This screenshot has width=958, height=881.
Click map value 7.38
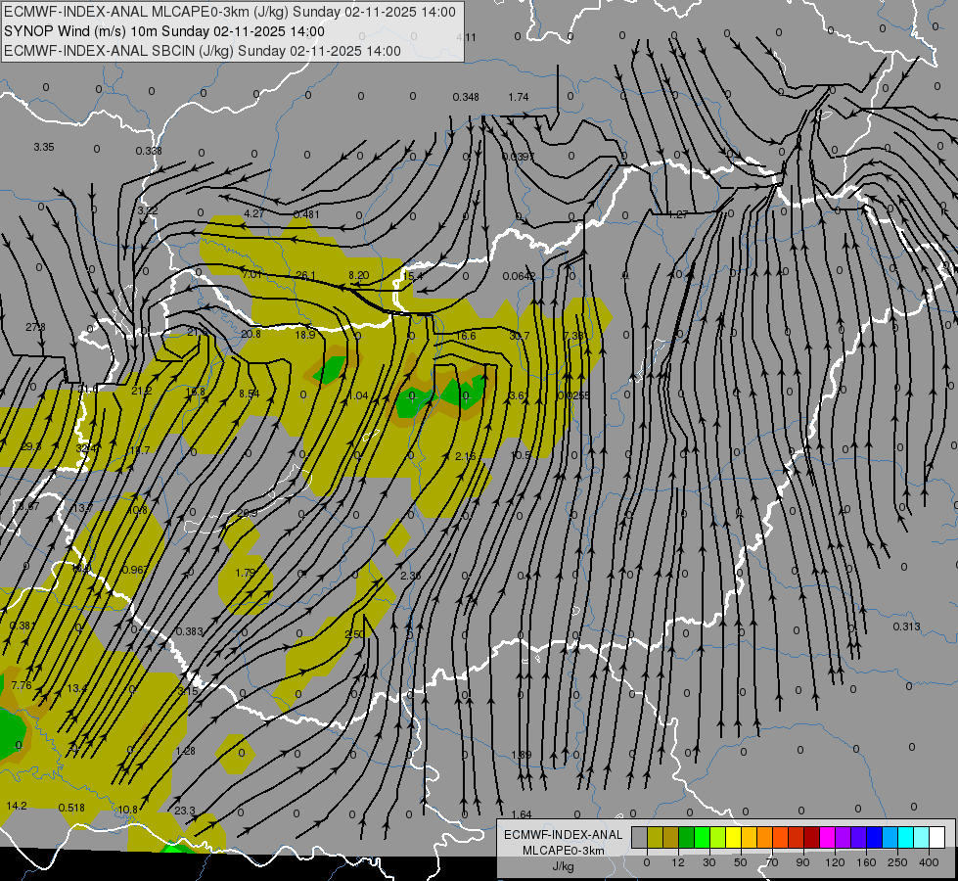coord(573,336)
